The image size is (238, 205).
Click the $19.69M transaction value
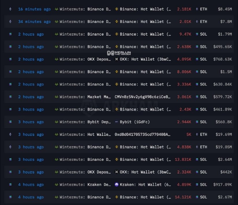[224, 135]
